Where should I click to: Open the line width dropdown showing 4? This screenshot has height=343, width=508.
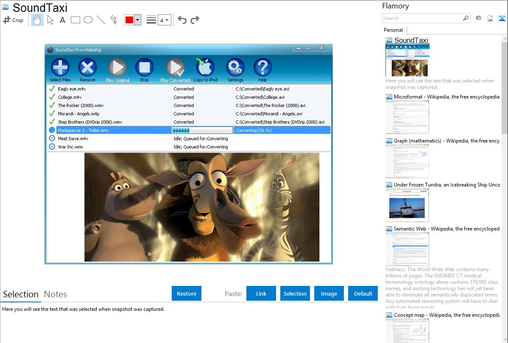coord(165,20)
